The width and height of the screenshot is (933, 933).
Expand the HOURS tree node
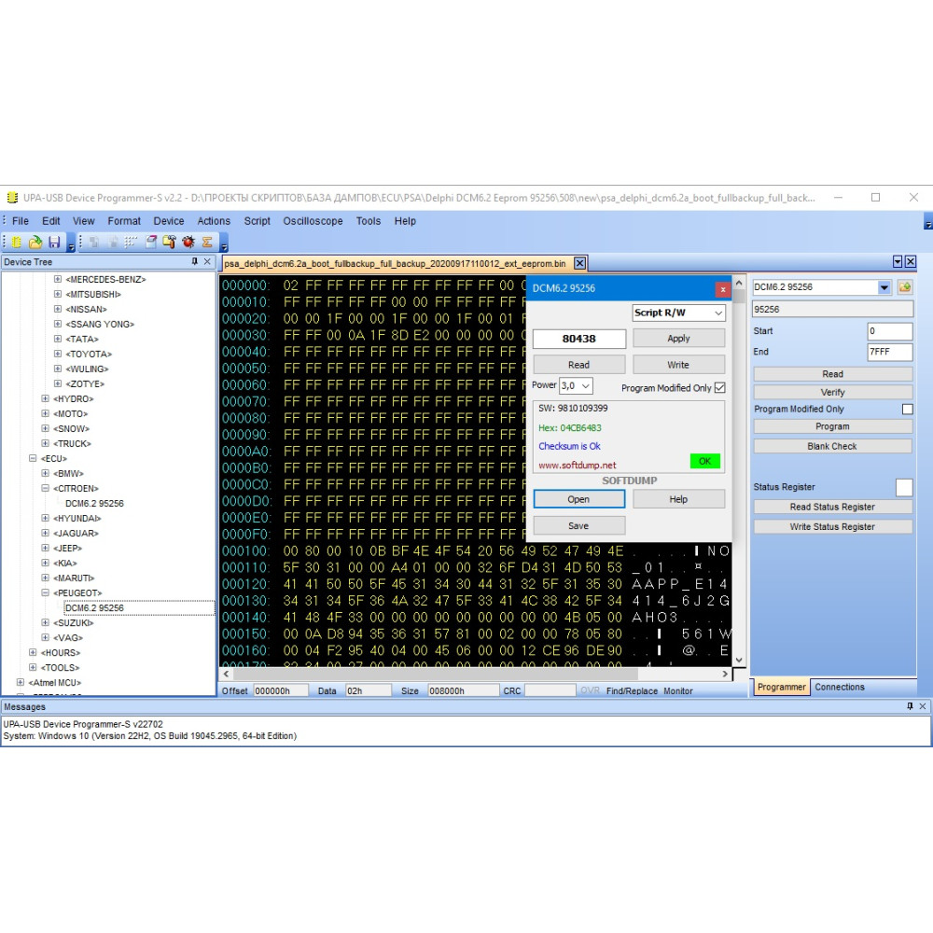(x=33, y=653)
